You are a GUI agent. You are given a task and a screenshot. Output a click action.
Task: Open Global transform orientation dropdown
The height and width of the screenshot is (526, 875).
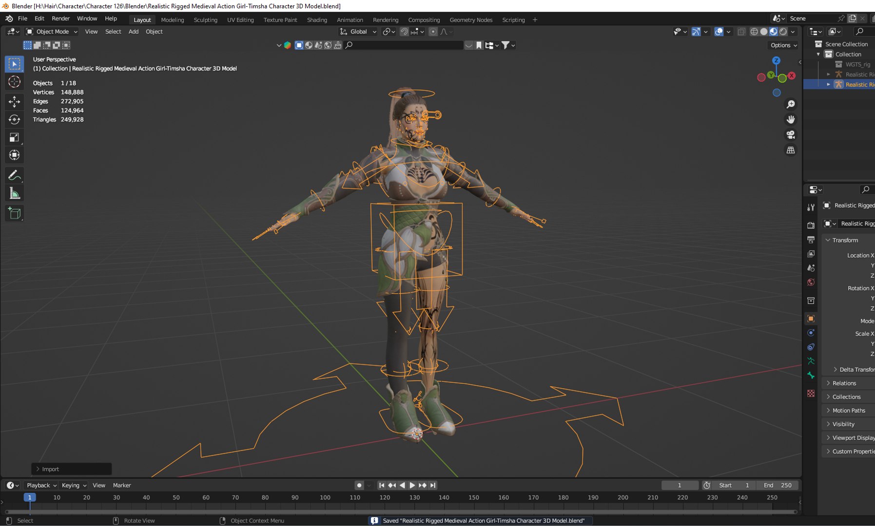pyautogui.click(x=358, y=32)
